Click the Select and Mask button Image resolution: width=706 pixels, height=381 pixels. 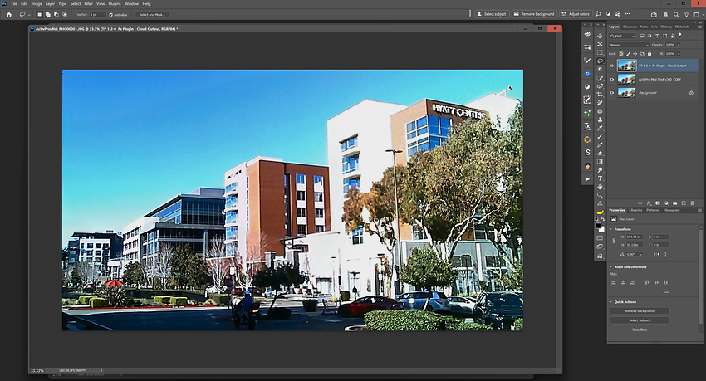[150, 14]
